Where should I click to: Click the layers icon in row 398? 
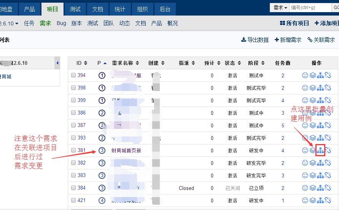tap(313, 88)
